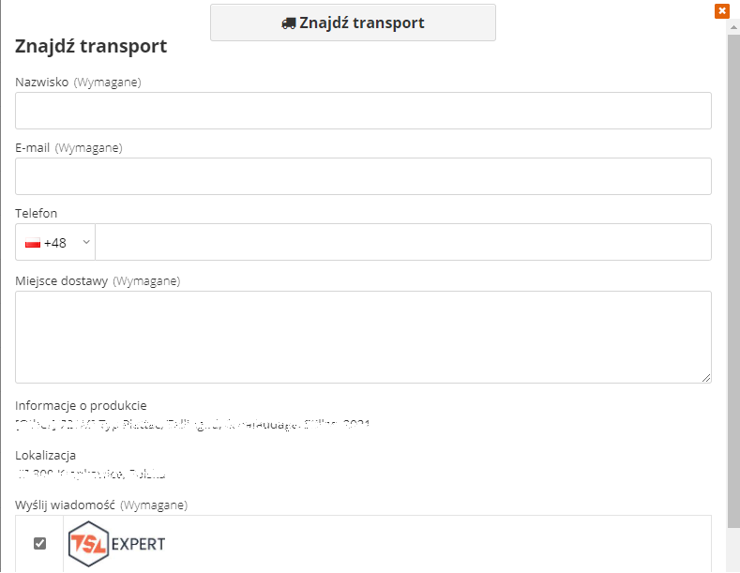
Task: Click the vertical scrollbar thumb
Action: tap(733, 280)
